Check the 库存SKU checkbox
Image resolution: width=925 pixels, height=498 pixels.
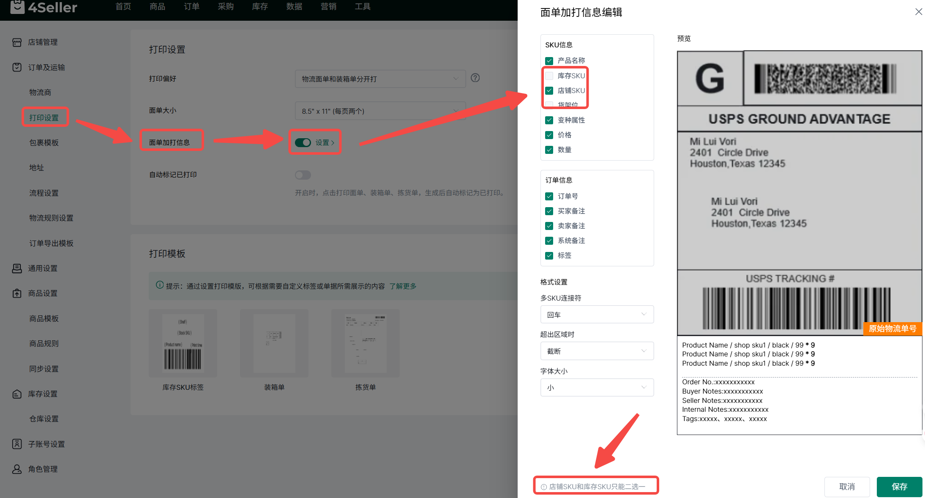(x=549, y=76)
